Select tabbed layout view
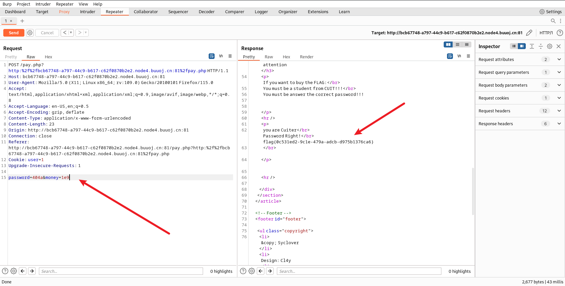The image size is (565, 286). pos(467,44)
